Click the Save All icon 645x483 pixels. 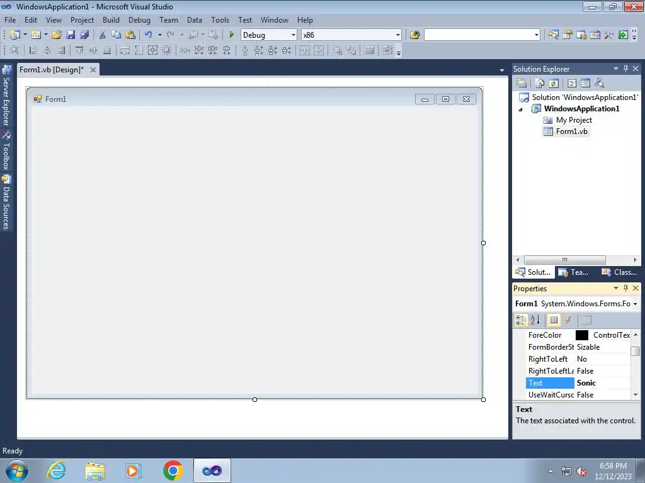84,35
